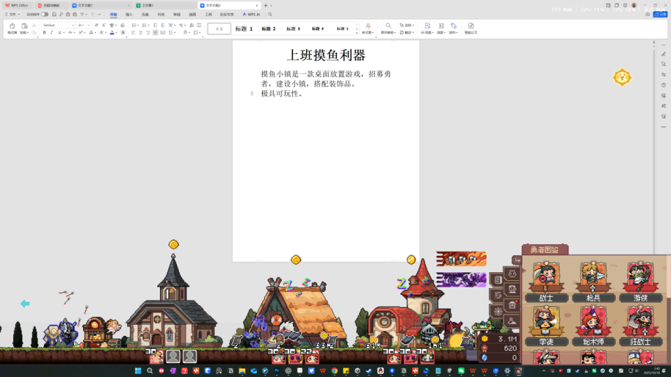
Task: Click the blue 分享 share button
Action: point(661,14)
